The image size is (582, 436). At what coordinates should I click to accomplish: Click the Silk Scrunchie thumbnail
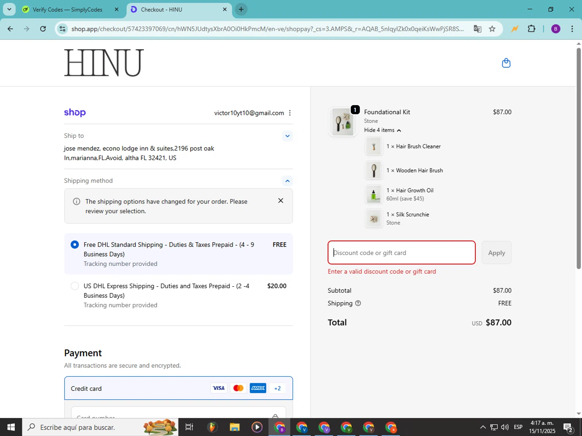tap(374, 219)
